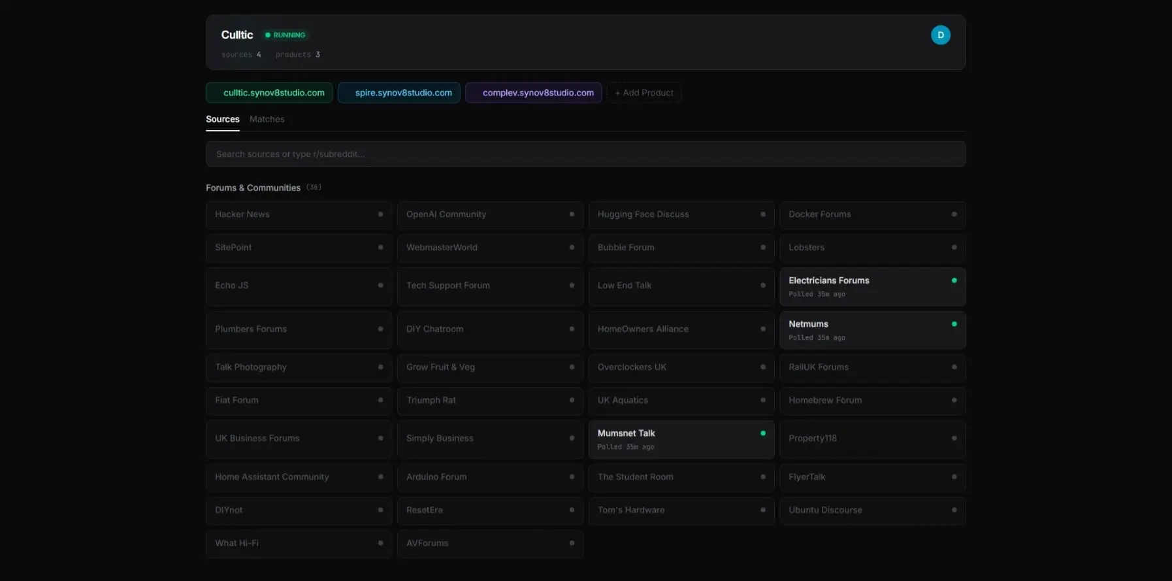Turn on the UK Aquatics source
1172x581 pixels.
click(x=681, y=401)
